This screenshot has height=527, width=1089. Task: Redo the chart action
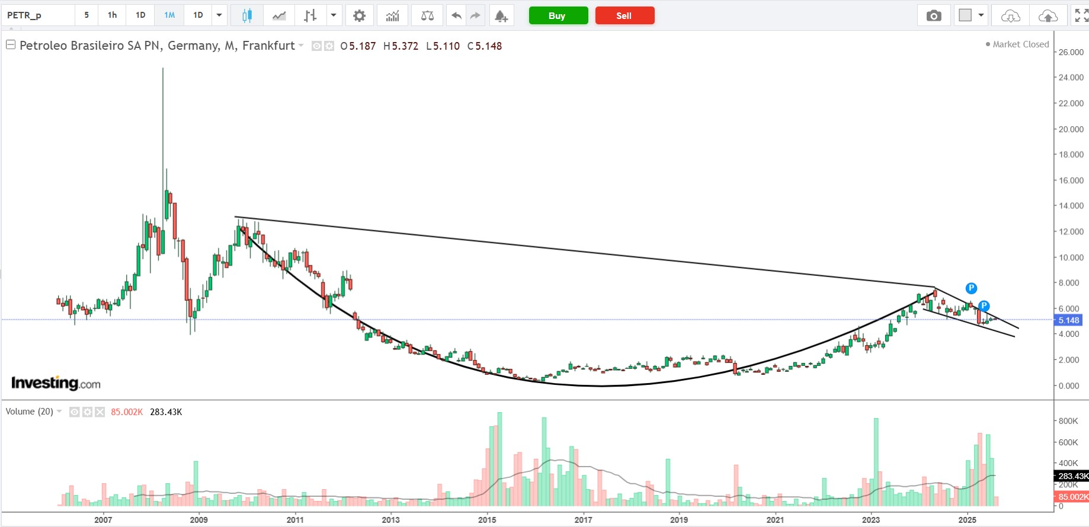coord(475,15)
